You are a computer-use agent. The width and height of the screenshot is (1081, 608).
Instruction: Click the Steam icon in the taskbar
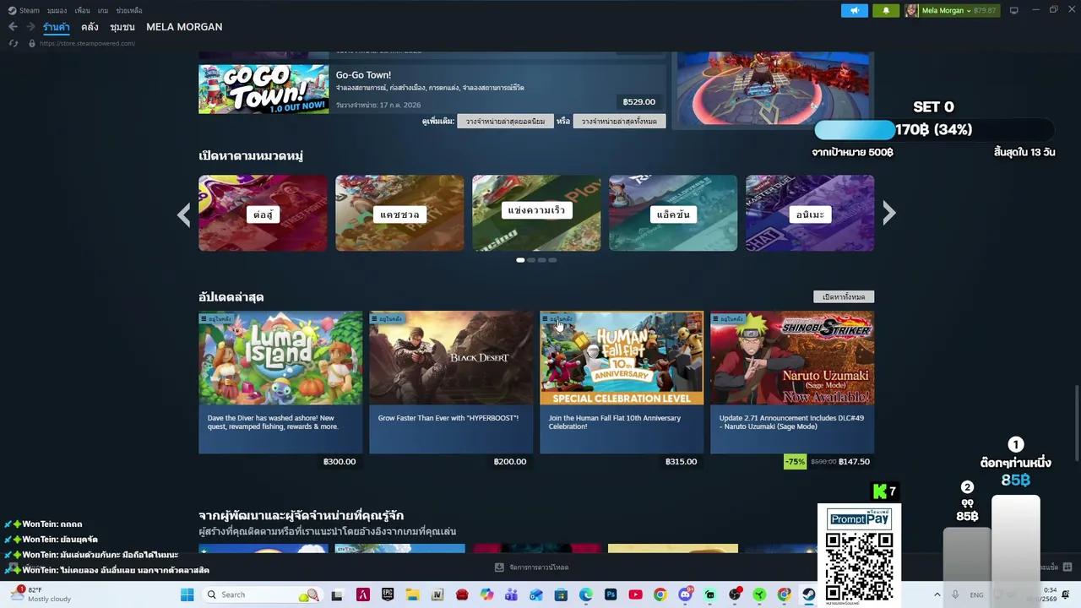pos(809,594)
